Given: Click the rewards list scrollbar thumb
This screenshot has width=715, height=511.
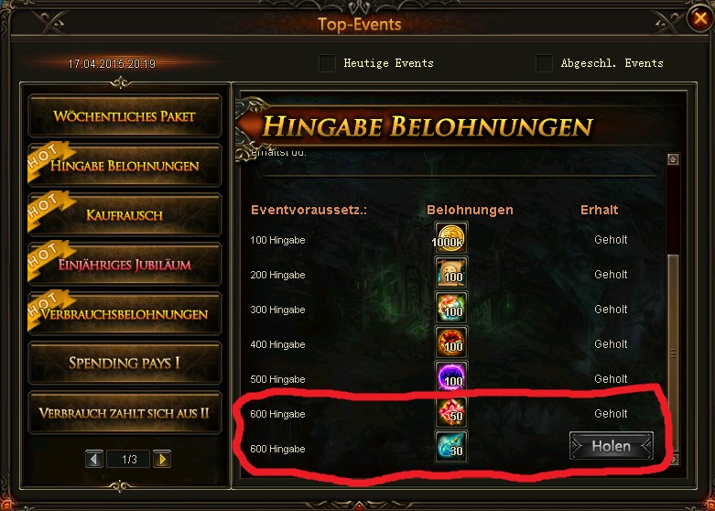Looking at the screenshot, I should point(673,353).
